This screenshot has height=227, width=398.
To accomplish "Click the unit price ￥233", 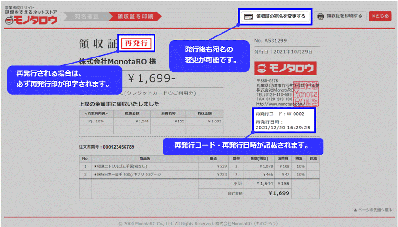I will (221, 175).
